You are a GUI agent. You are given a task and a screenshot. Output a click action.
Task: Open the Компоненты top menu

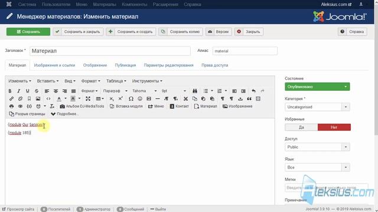(135, 4)
